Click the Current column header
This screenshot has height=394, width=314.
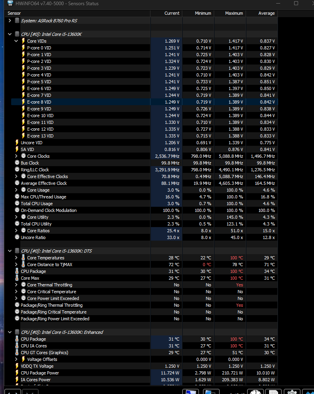(166, 13)
